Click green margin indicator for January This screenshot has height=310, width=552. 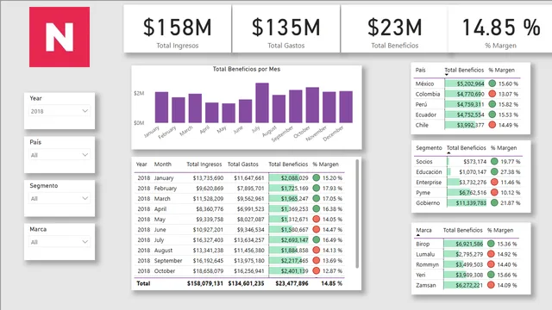(x=317, y=178)
